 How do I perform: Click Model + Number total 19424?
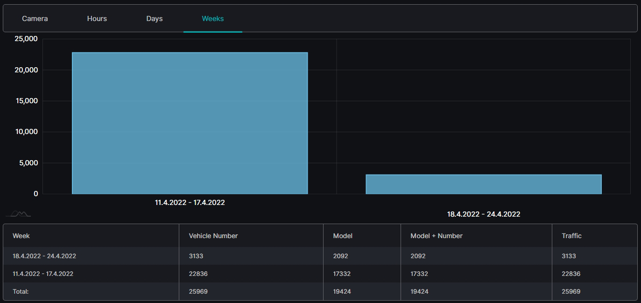click(419, 291)
